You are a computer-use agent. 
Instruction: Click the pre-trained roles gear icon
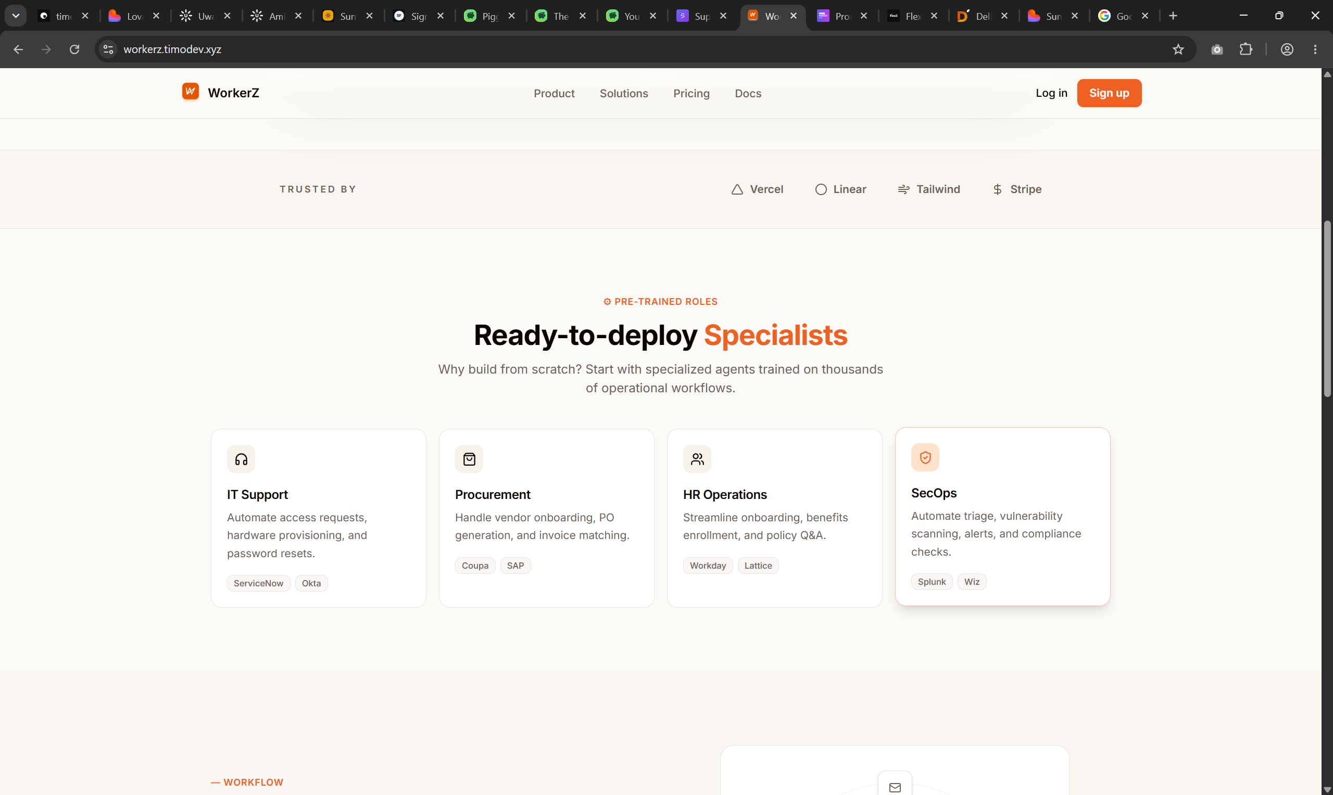point(607,302)
